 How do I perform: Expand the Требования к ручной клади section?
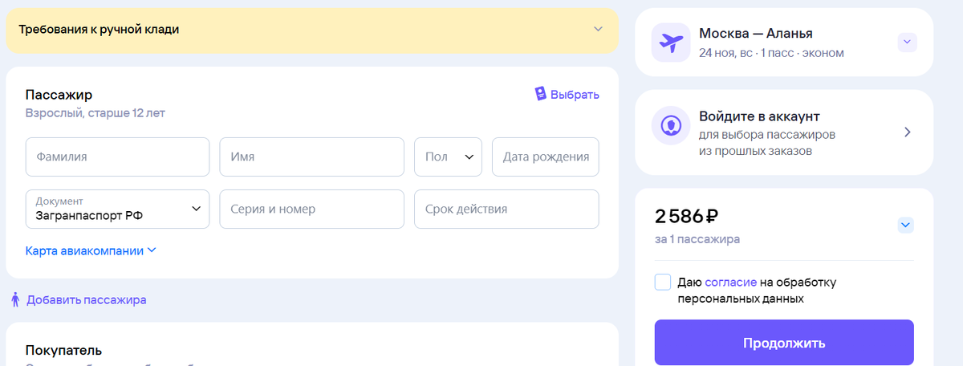597,30
